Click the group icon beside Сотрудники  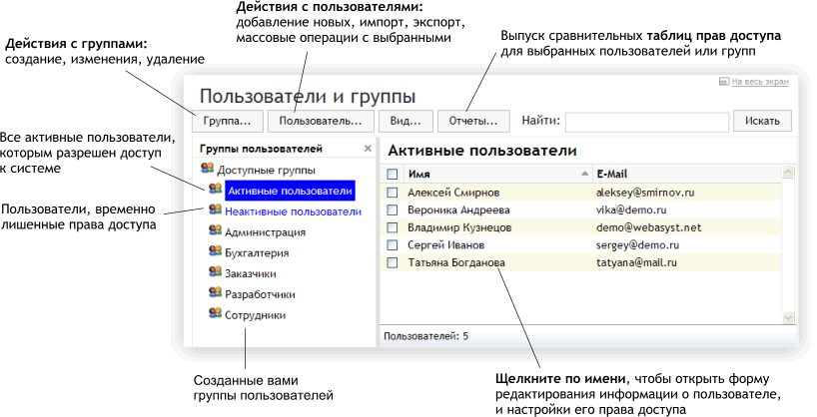[215, 313]
